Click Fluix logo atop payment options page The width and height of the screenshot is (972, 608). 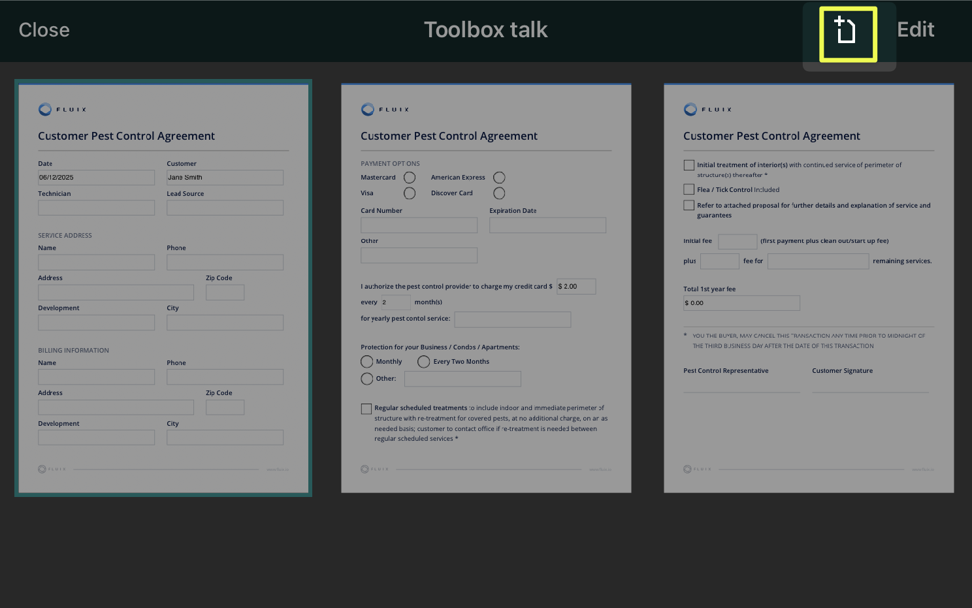(385, 109)
